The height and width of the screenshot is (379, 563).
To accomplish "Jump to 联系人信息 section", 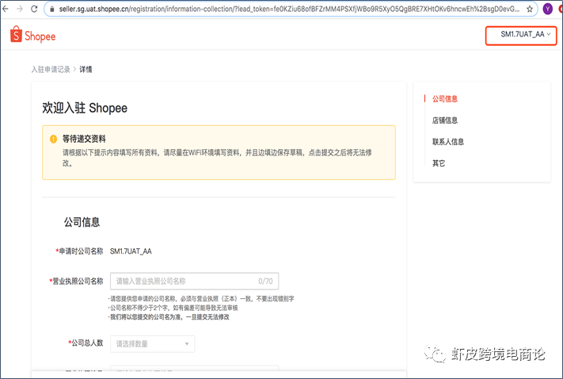I will tap(447, 142).
